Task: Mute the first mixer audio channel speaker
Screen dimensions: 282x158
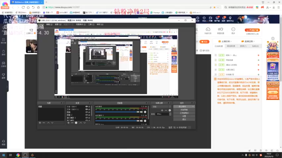Action: [141, 112]
